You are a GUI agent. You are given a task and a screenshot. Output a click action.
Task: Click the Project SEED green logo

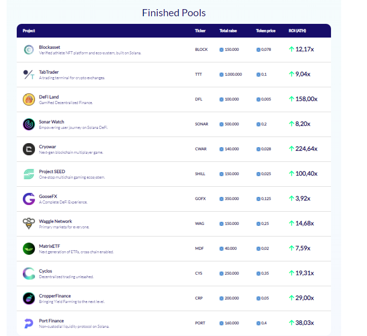pyautogui.click(x=29, y=174)
